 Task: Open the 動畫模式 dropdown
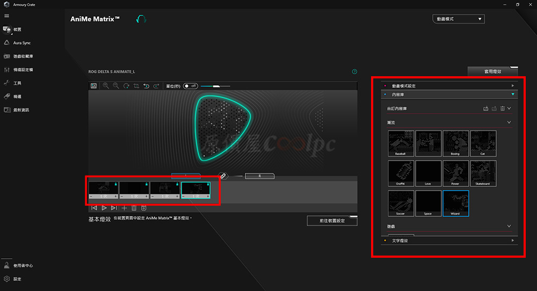point(459,19)
